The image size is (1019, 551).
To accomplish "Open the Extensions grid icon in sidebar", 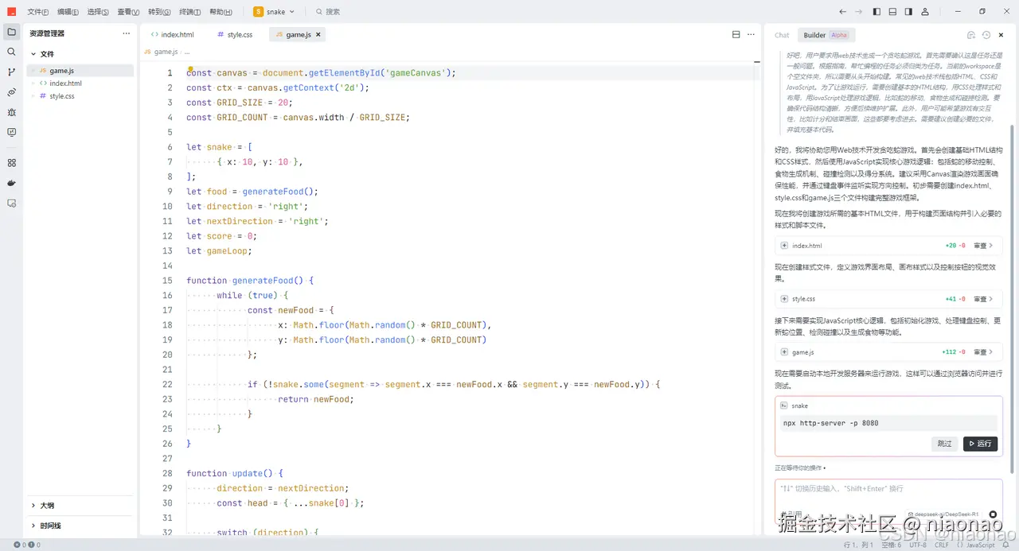I will click(x=11, y=162).
